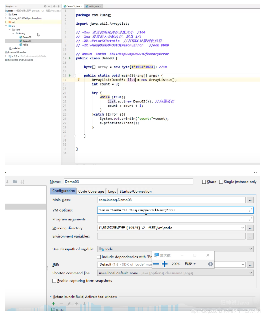Click the remove (–) before-launch task icon
This screenshot has height=316, width=263.
(x=61, y=304)
